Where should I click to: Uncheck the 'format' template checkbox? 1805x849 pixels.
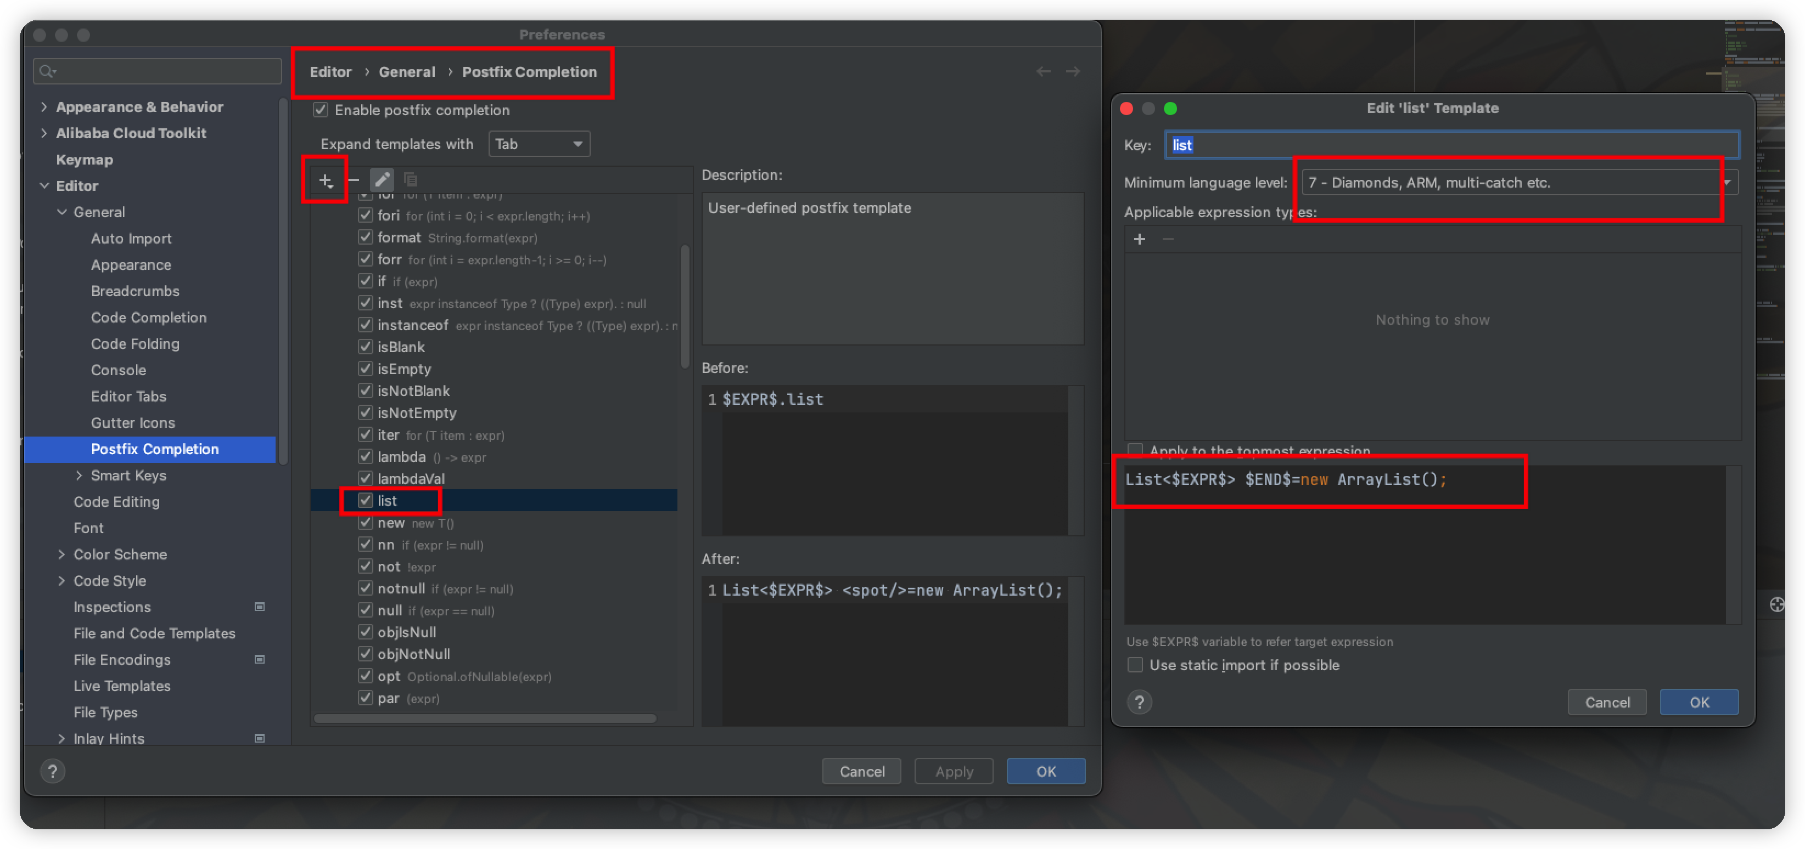[x=365, y=237]
